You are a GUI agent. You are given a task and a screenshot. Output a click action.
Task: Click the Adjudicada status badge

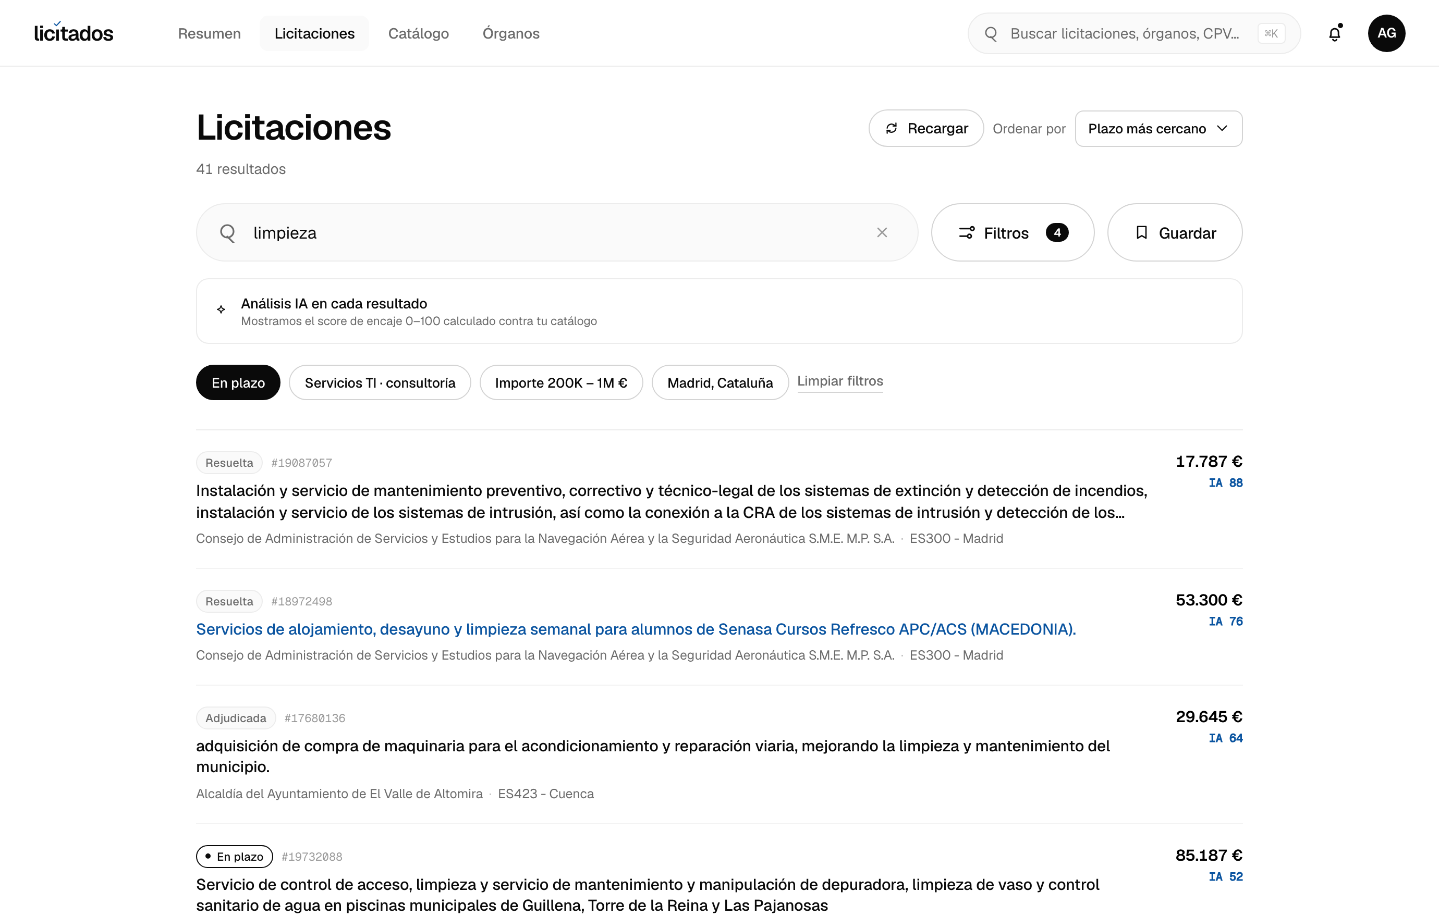236,718
